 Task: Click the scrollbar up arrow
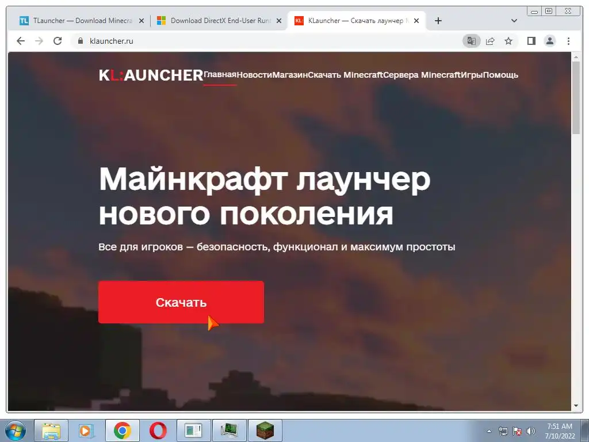tap(576, 57)
